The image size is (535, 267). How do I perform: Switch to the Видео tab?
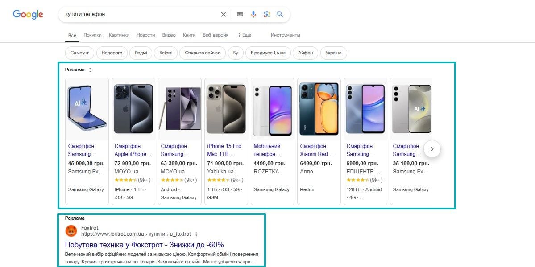click(169, 35)
